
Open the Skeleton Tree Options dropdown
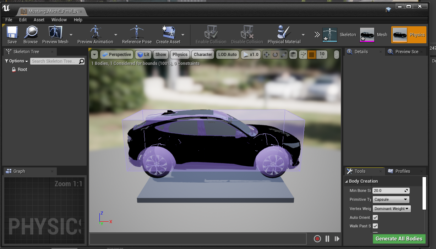pyautogui.click(x=17, y=61)
